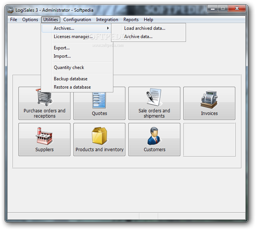Open the Reports menu

[131, 20]
